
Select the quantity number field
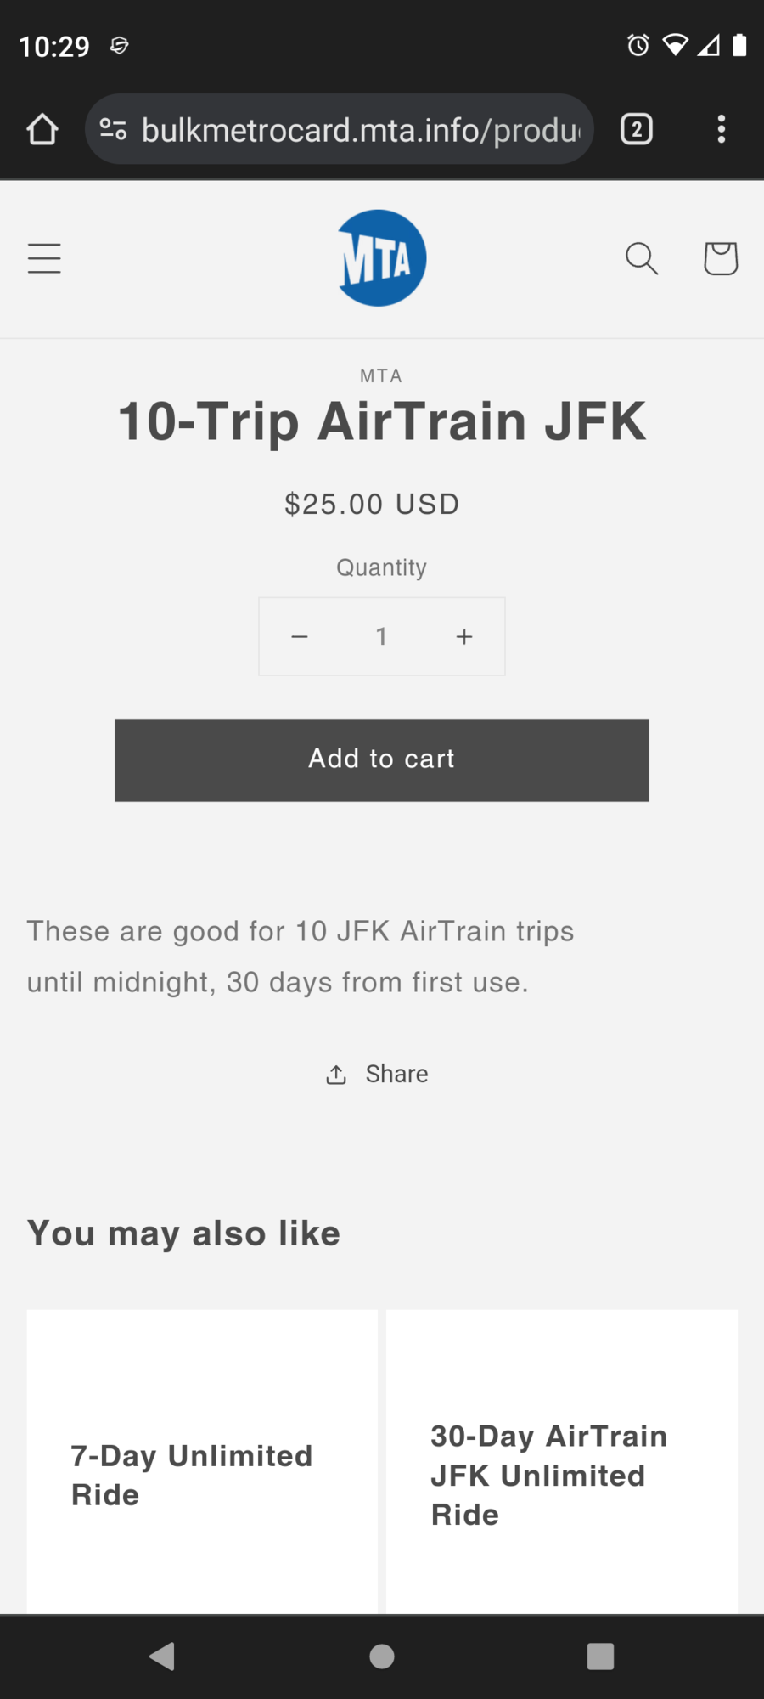click(x=382, y=636)
